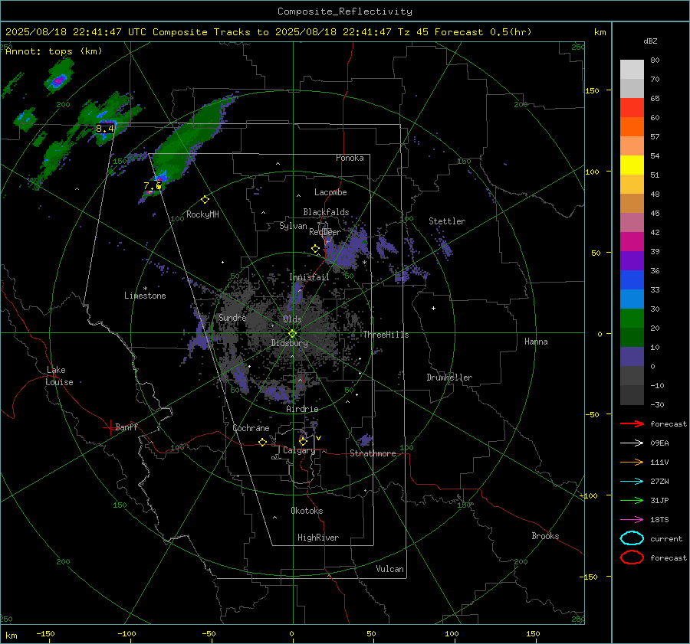This screenshot has width=690, height=644.
Task: Click the yellow diamond marker near RedDeer
Action: pos(315,249)
